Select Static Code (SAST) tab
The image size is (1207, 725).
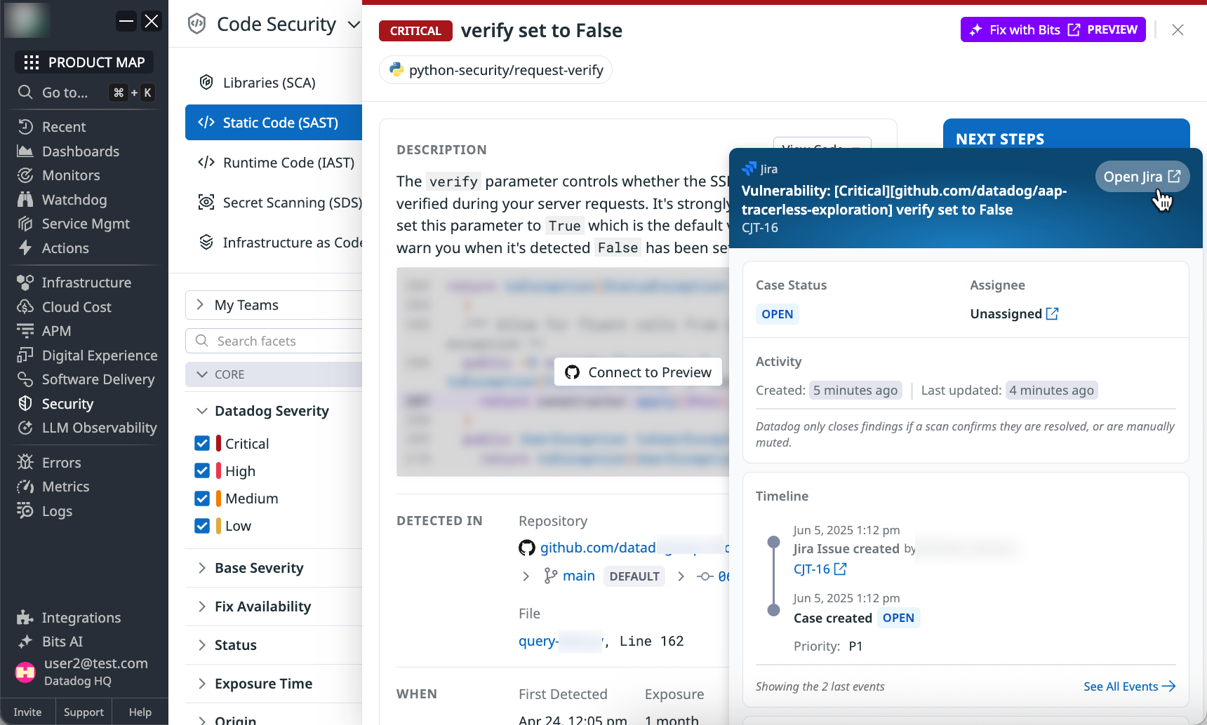[274, 123]
